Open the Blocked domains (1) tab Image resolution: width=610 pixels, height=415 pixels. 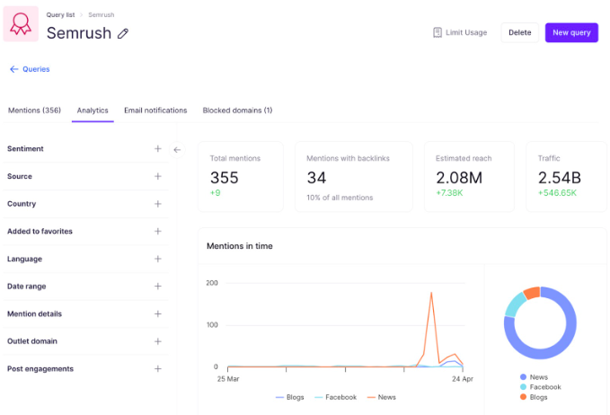[237, 110]
